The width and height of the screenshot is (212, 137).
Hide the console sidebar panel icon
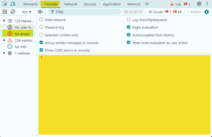[5, 12]
